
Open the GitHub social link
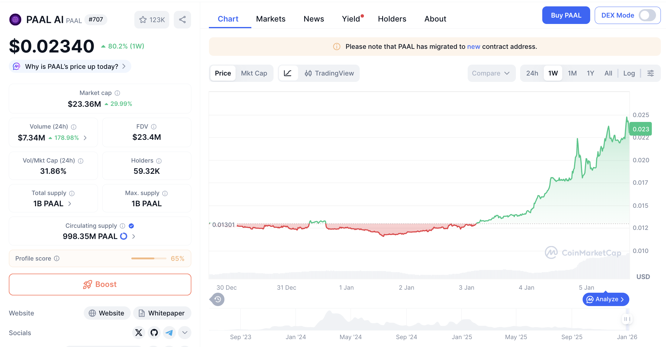pos(154,333)
